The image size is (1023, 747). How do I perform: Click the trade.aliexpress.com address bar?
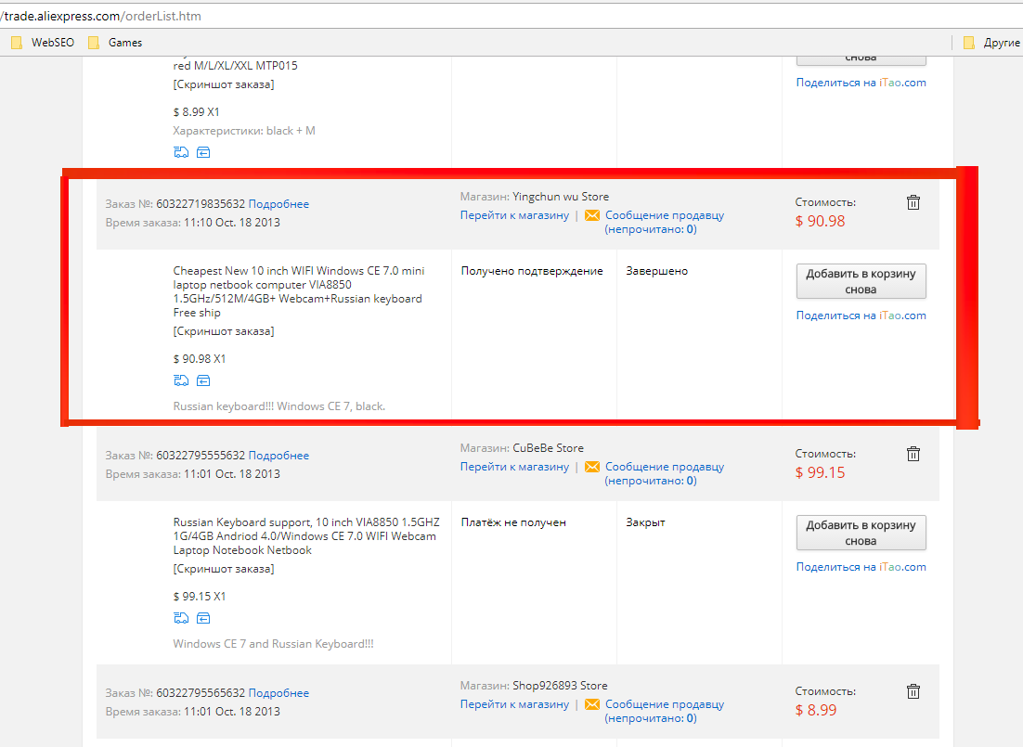click(x=511, y=16)
